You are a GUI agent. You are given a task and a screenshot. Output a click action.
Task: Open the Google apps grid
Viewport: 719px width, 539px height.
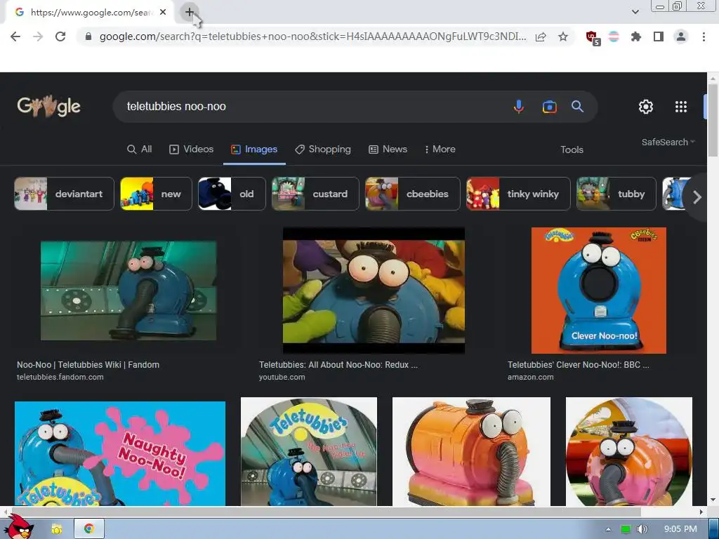(x=681, y=107)
